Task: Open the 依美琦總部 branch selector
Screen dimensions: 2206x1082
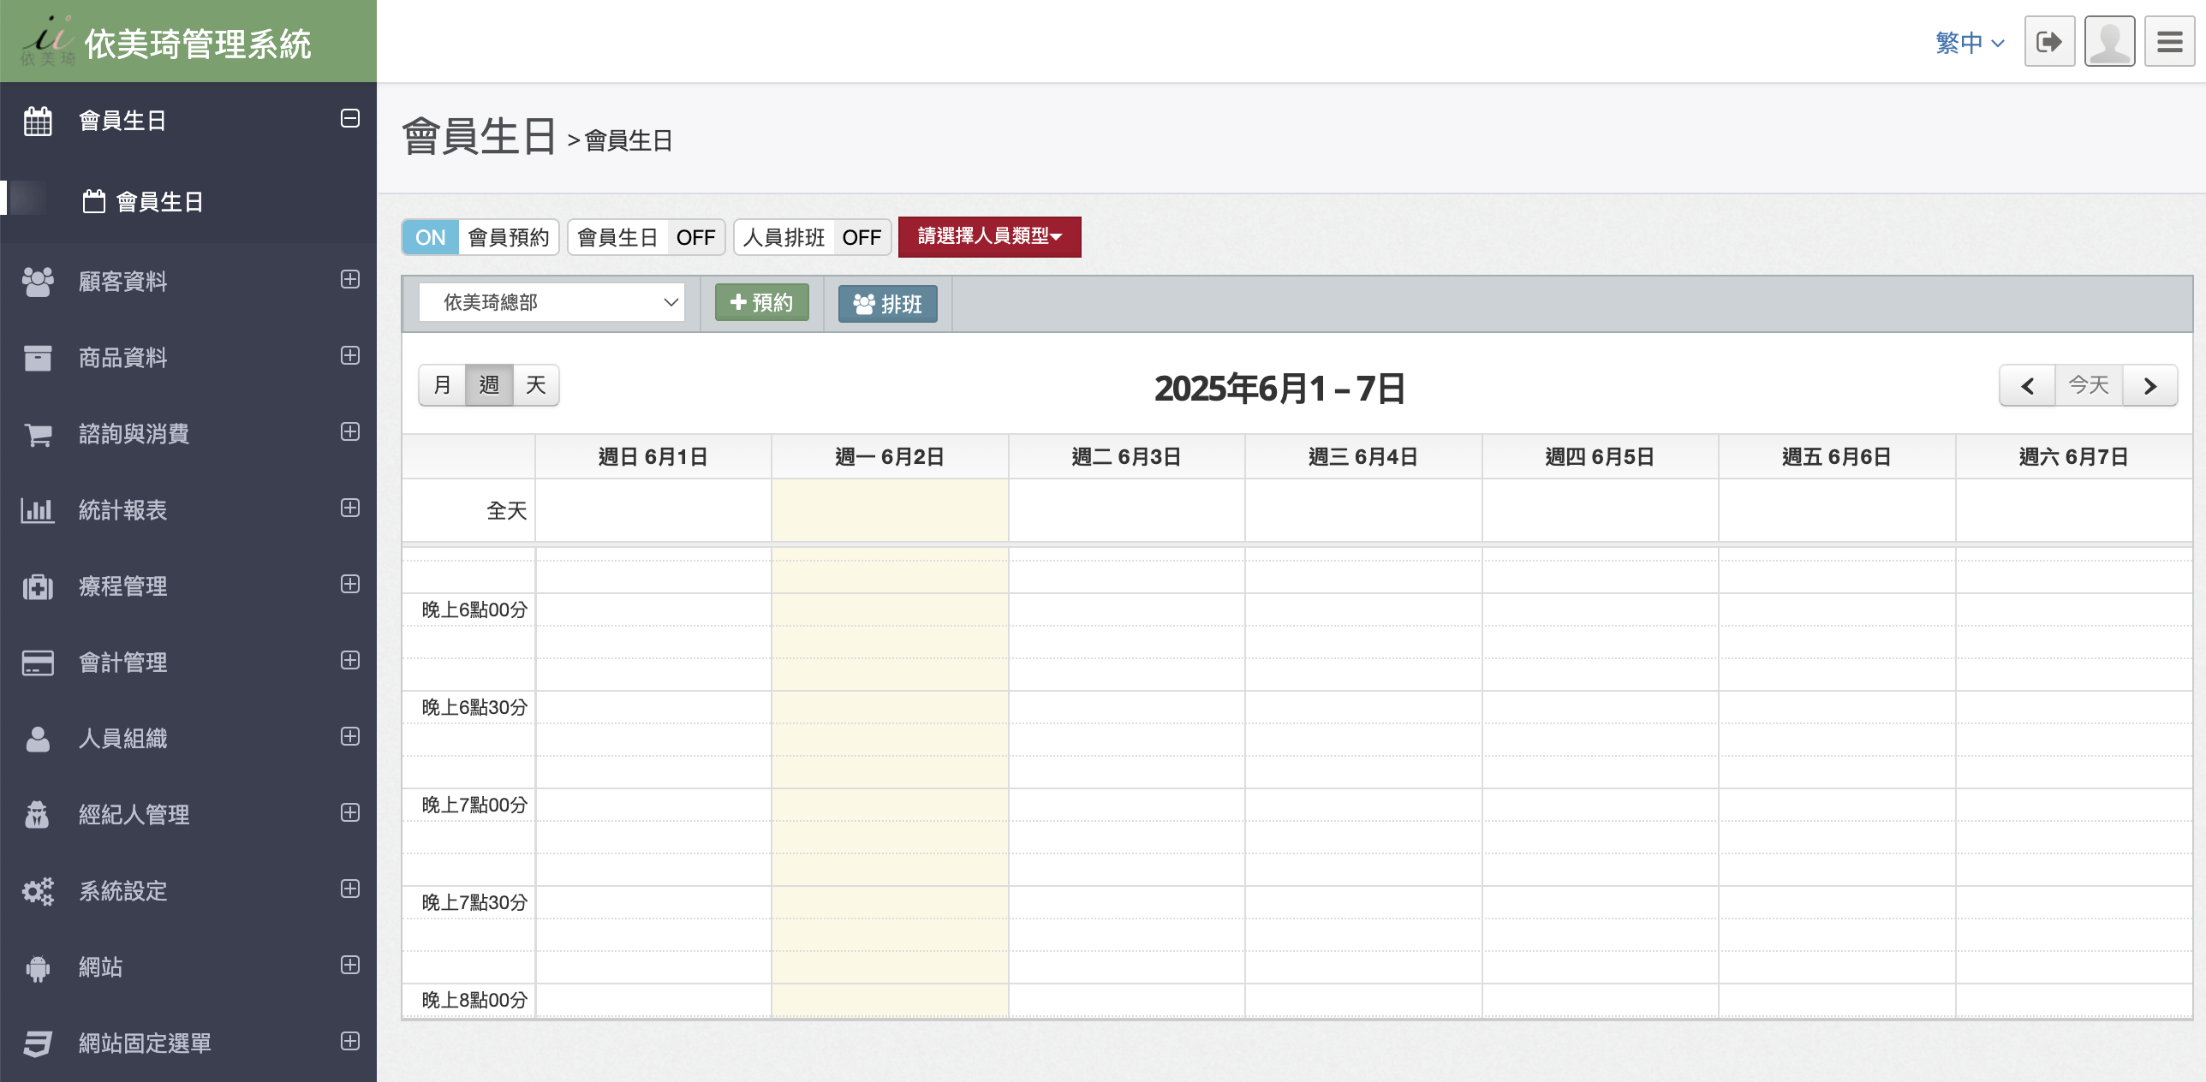Action: [x=551, y=302]
